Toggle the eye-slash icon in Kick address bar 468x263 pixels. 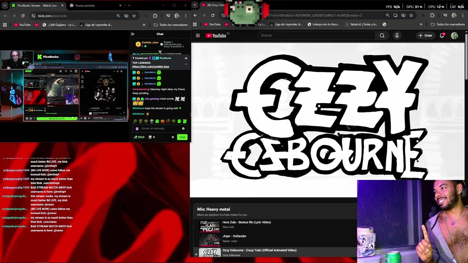126,16
